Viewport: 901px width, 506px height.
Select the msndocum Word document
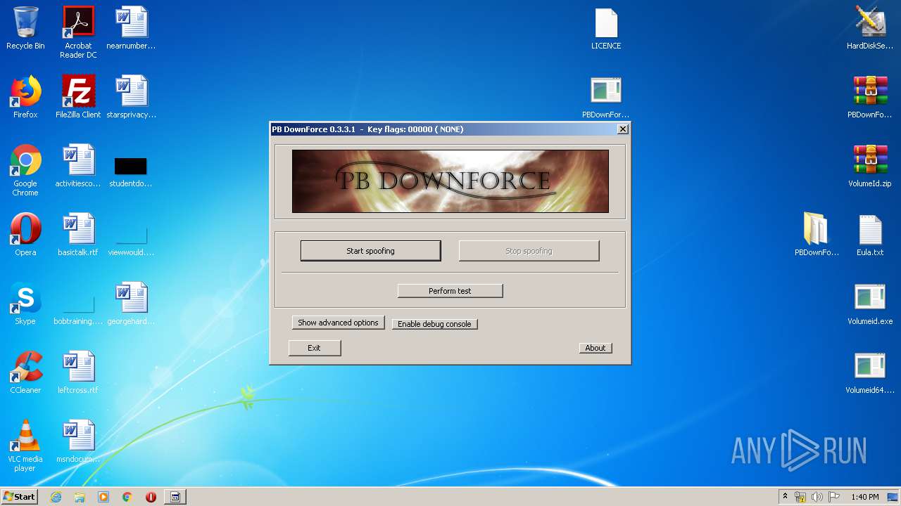pos(78,441)
